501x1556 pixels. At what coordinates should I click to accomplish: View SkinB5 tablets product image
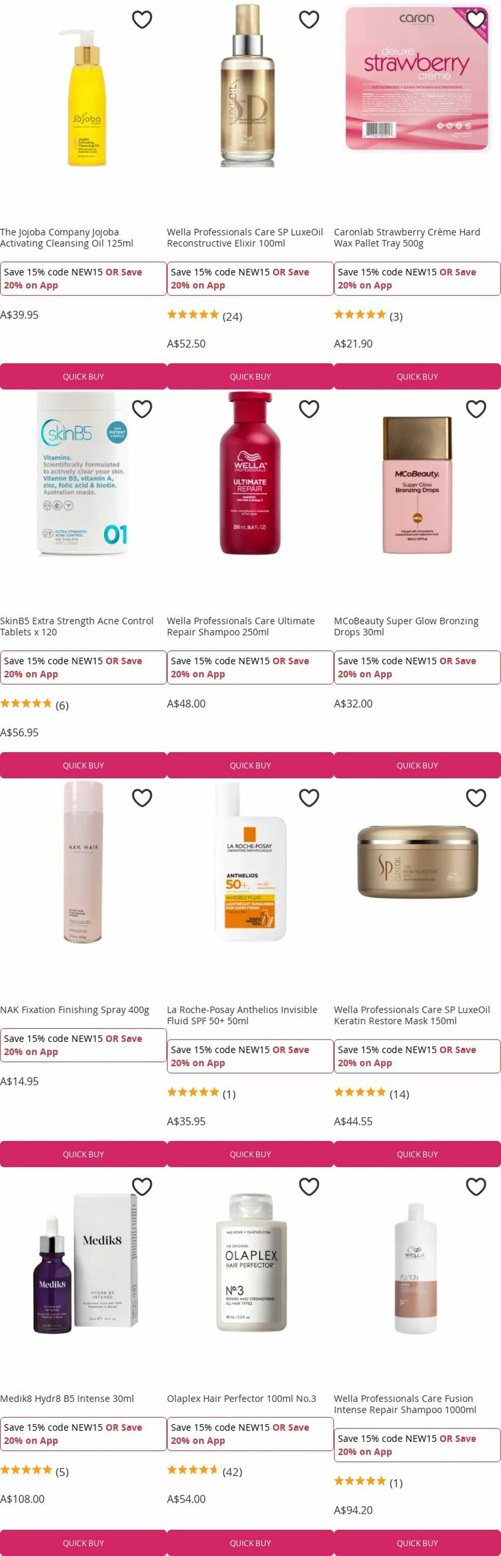tap(83, 473)
